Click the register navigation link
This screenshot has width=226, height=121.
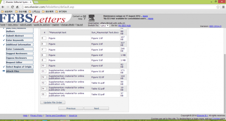(55, 25)
